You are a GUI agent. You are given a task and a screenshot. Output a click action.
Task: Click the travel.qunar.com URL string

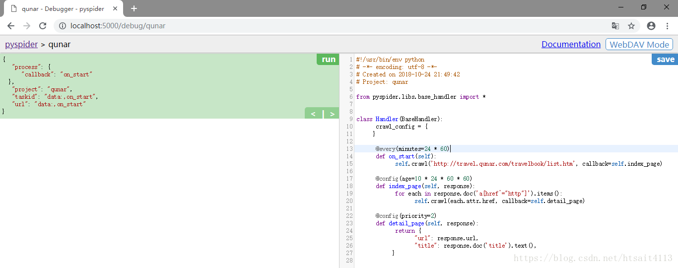pos(502,164)
